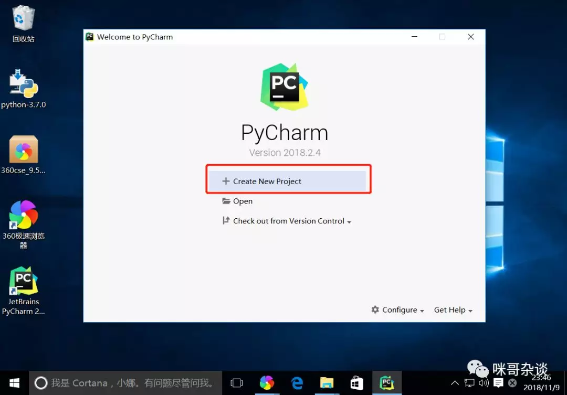
Task: Click the PyCharm icon in window title bar
Action: coord(90,37)
